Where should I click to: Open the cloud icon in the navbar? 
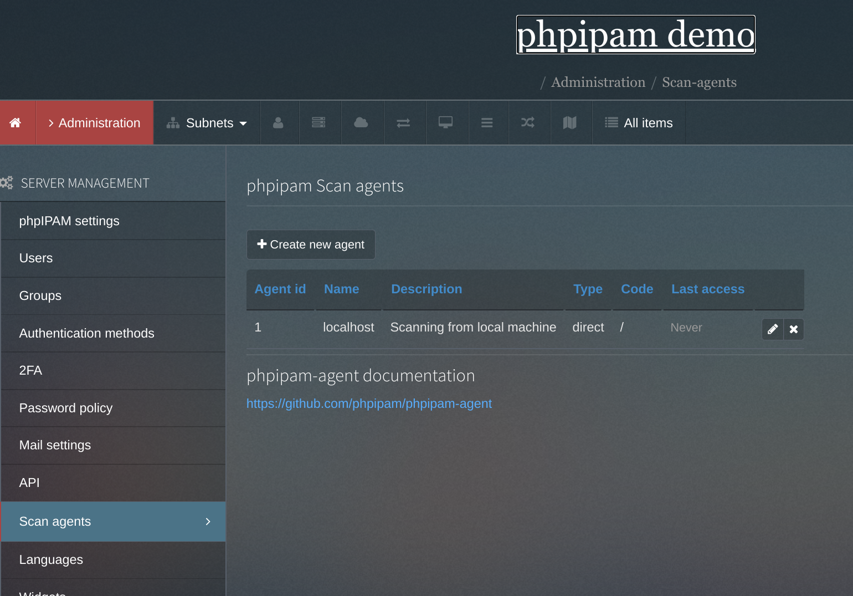coord(361,123)
